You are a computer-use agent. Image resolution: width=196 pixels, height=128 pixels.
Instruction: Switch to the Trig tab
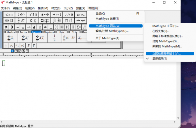coord(74,32)
